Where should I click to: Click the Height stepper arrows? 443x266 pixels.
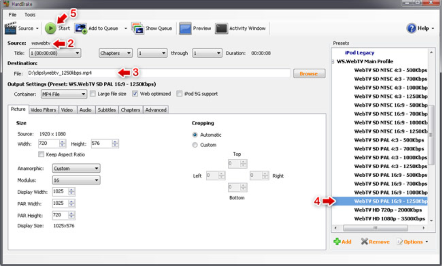[x=115, y=144]
